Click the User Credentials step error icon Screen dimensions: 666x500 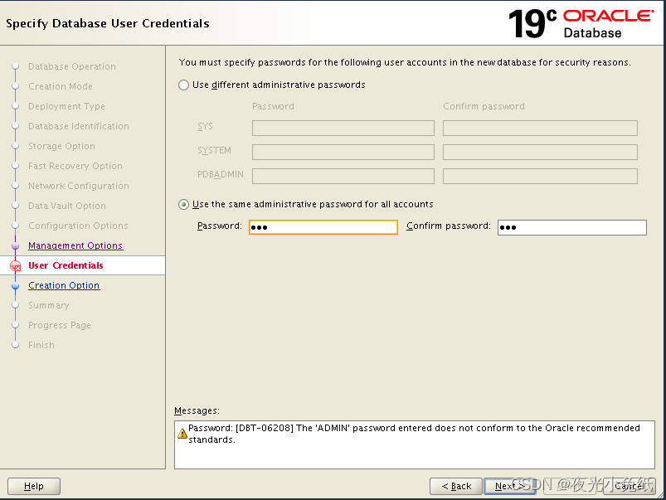(15, 266)
